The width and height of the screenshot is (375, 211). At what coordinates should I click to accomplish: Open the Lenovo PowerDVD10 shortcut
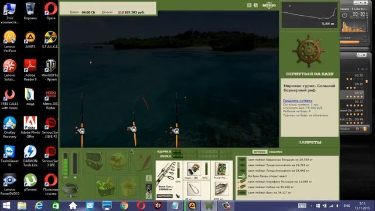pyautogui.click(x=9, y=184)
